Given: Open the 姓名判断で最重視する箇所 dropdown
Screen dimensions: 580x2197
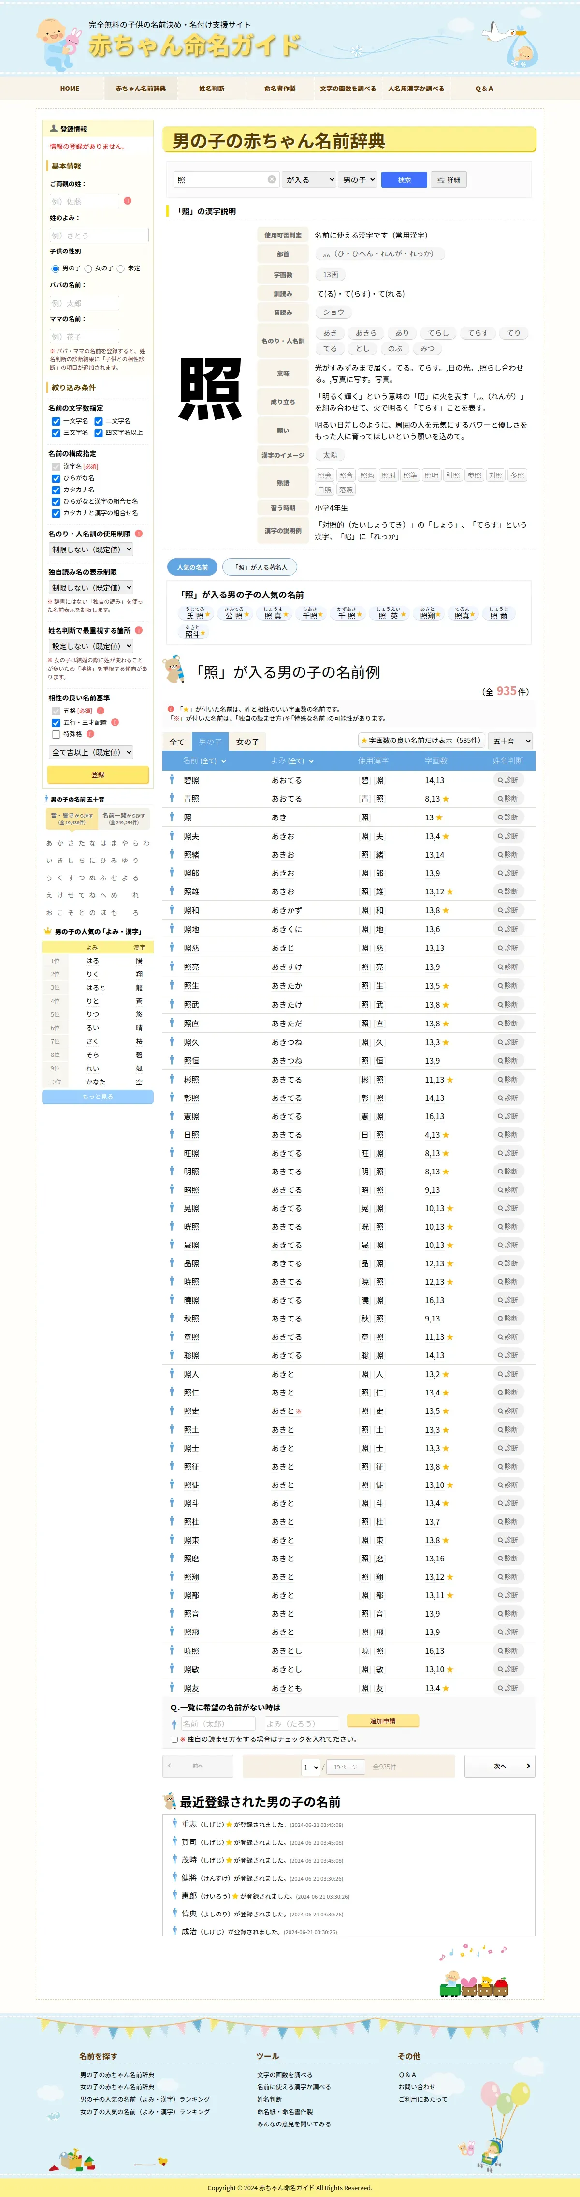Looking at the screenshot, I should click(x=91, y=646).
